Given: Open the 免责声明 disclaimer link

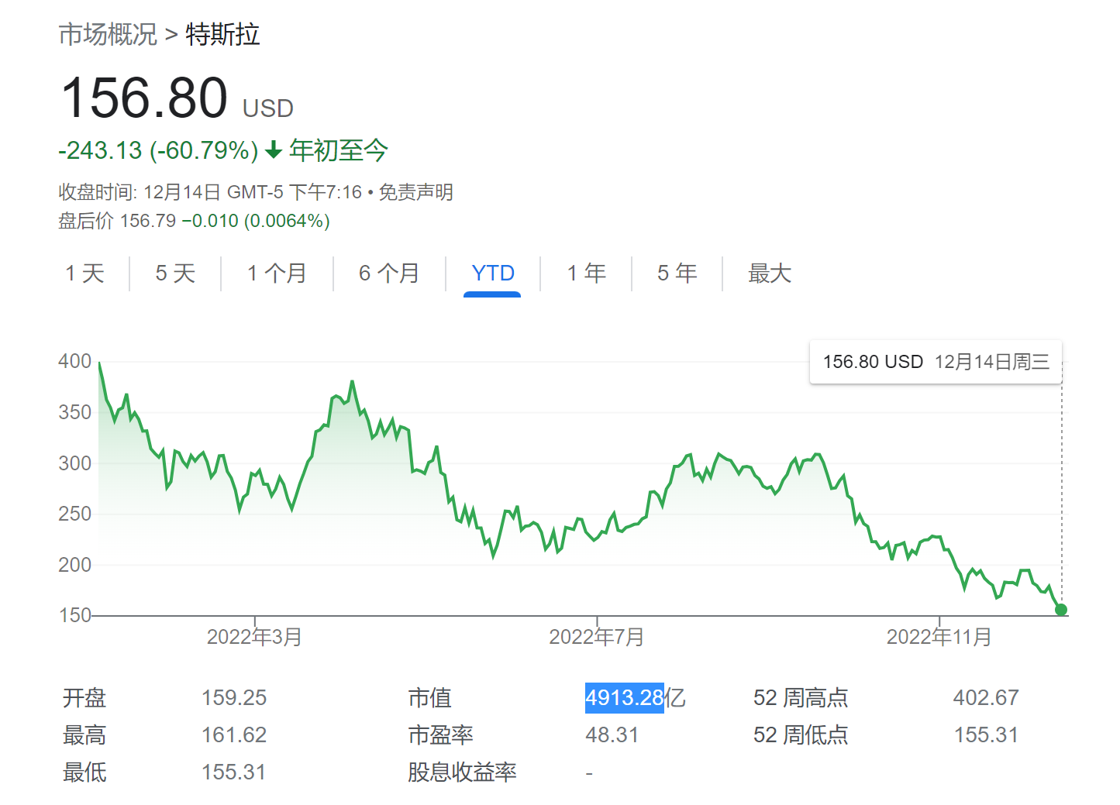Looking at the screenshot, I should pos(415,192).
